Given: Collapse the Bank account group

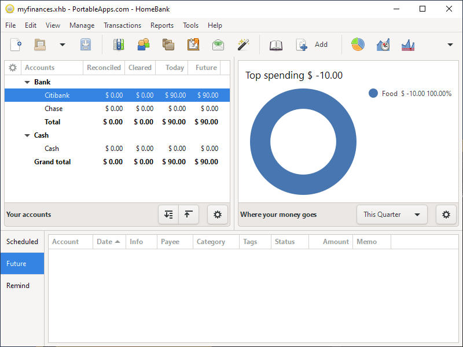Looking at the screenshot, I should [27, 82].
